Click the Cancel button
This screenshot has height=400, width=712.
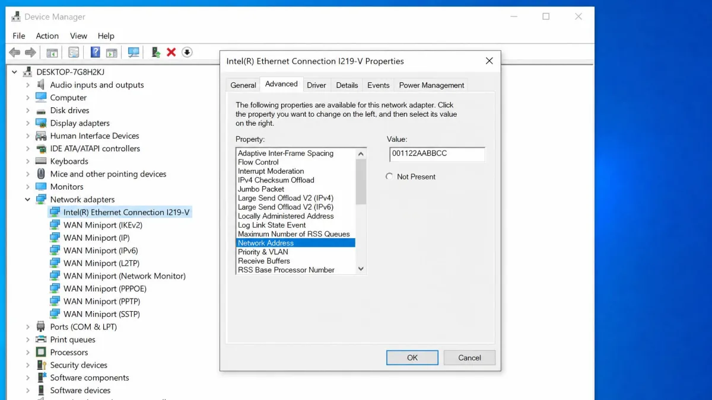coord(470,357)
